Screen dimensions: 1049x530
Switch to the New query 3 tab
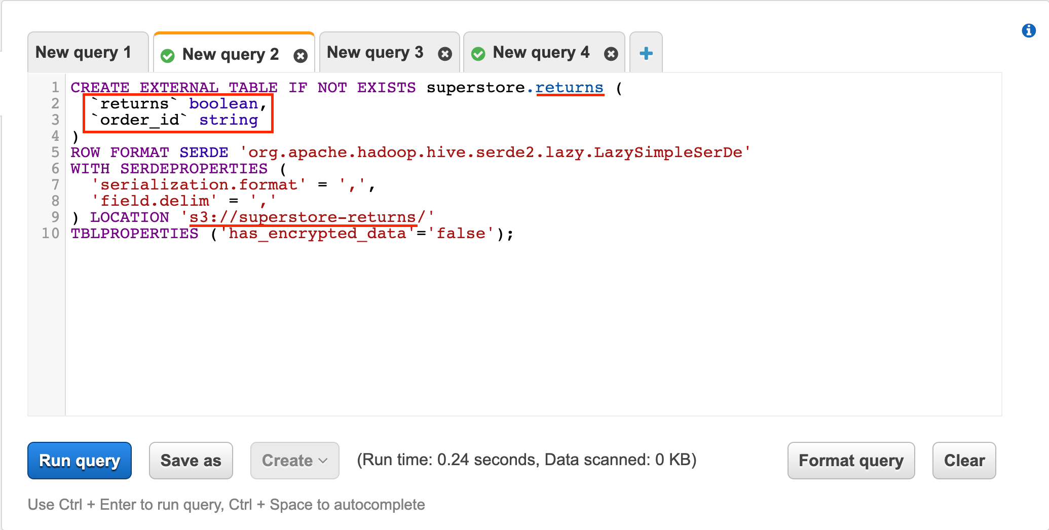(374, 52)
